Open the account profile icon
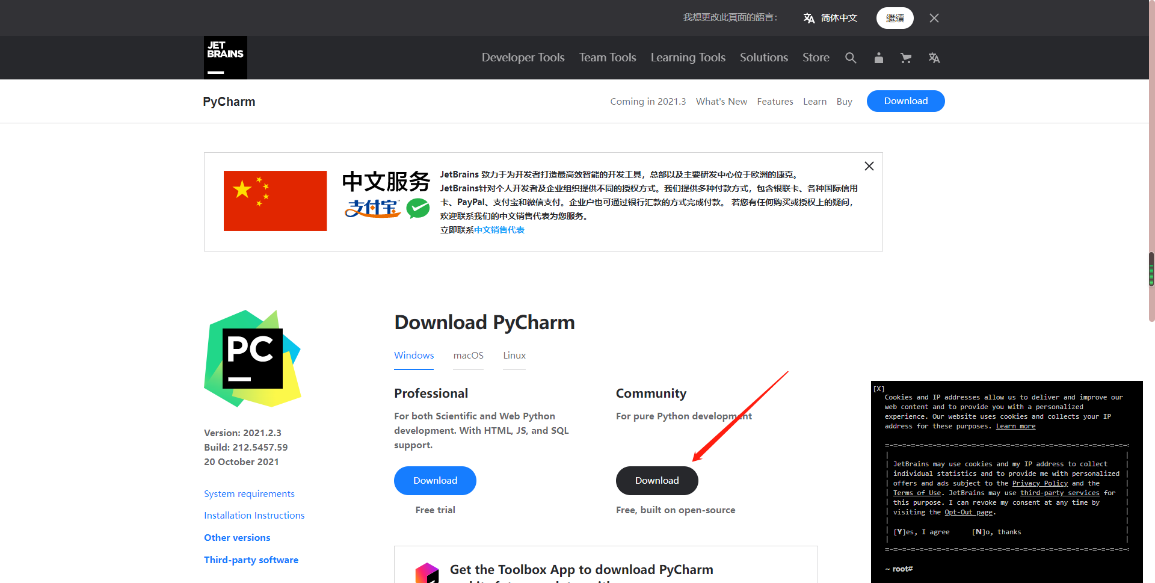Viewport: 1155px width, 583px height. (879, 58)
